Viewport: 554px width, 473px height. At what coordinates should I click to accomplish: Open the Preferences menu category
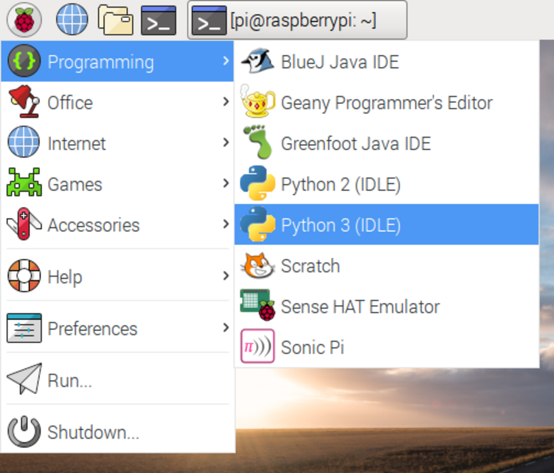(x=117, y=328)
